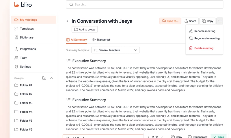Open Folder #6

[x=26, y=129]
